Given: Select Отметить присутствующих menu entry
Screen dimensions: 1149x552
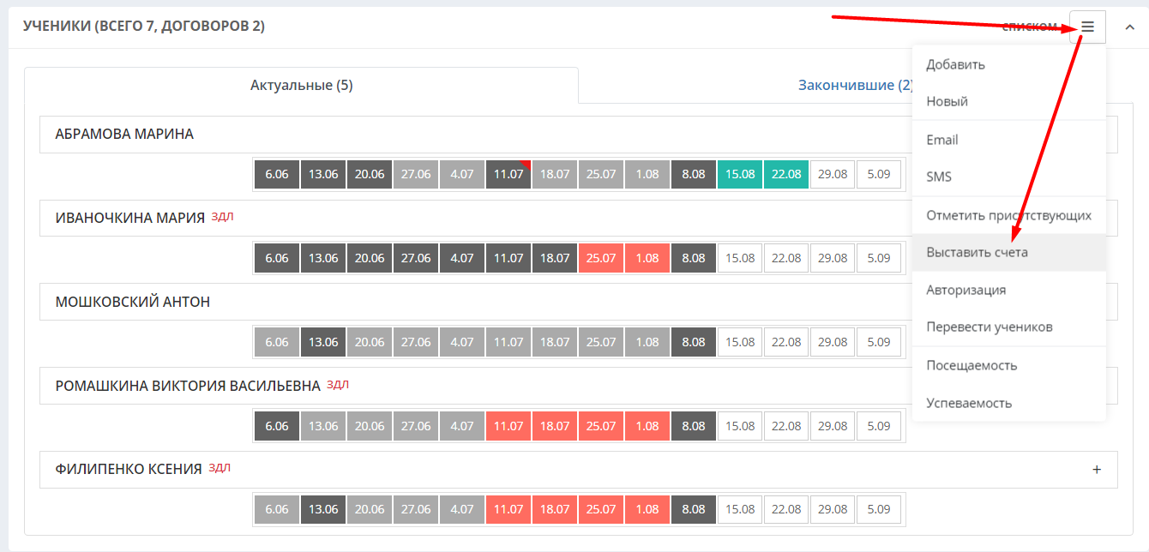Looking at the screenshot, I should [x=1008, y=215].
